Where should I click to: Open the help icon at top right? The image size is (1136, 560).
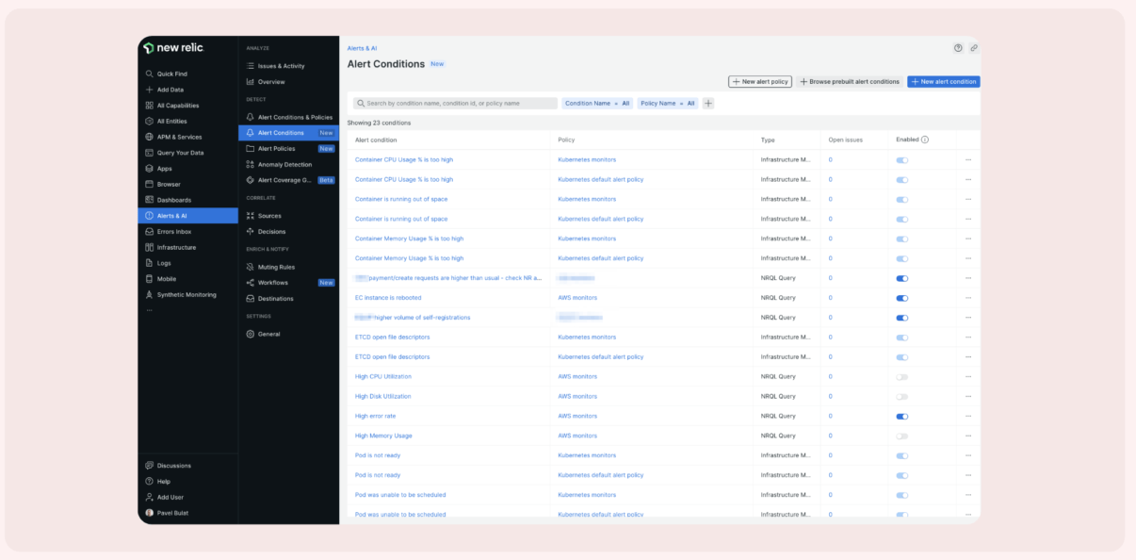[957, 47]
